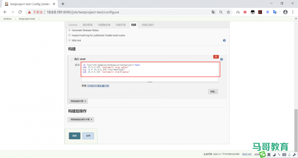Check Inspect build log for Gradle build scans

[x=70, y=35]
